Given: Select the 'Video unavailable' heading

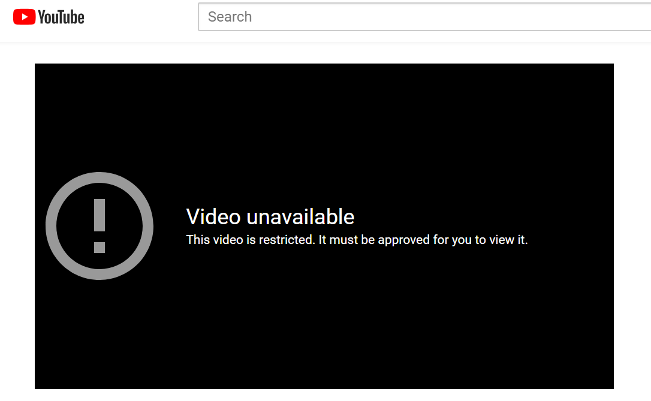Looking at the screenshot, I should [x=270, y=217].
